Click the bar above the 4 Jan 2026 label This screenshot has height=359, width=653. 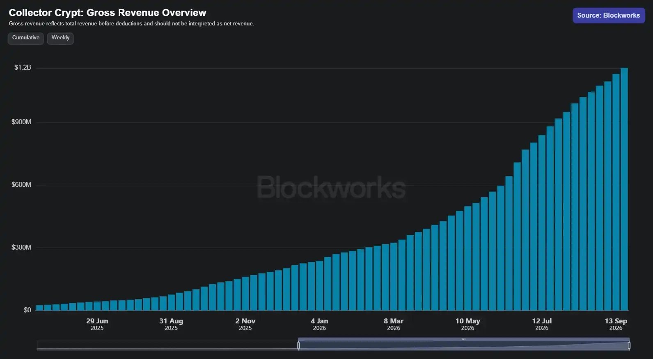coord(319,286)
